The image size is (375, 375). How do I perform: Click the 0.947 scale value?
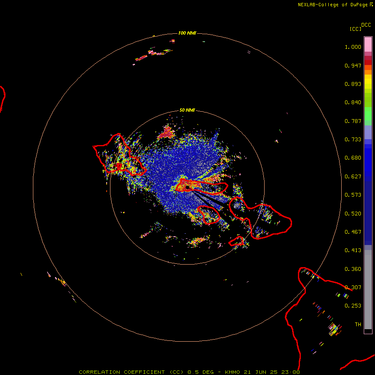coord(353,65)
